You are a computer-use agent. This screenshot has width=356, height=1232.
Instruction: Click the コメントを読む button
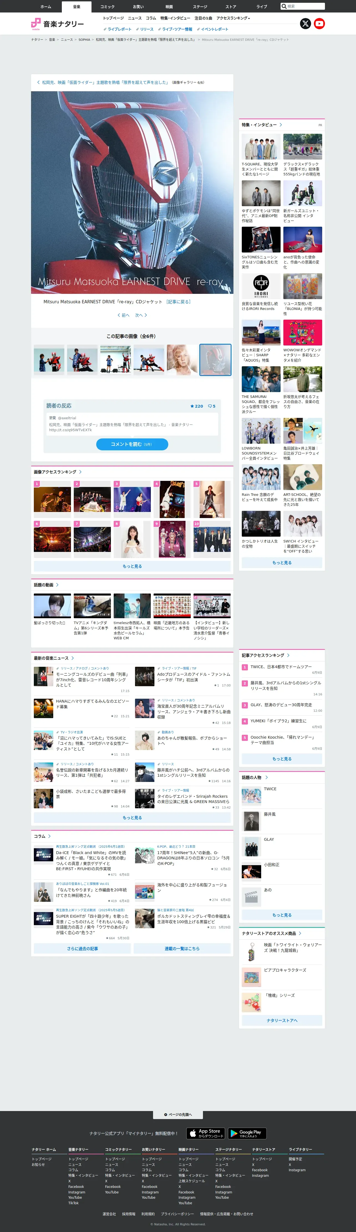click(x=132, y=444)
